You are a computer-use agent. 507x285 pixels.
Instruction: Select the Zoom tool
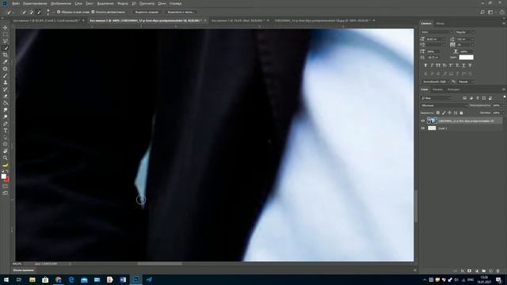(6, 158)
